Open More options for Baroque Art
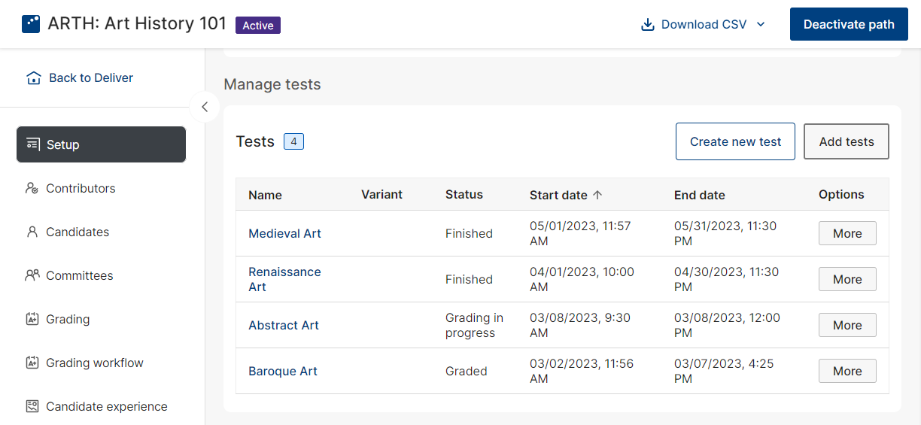 coord(847,371)
